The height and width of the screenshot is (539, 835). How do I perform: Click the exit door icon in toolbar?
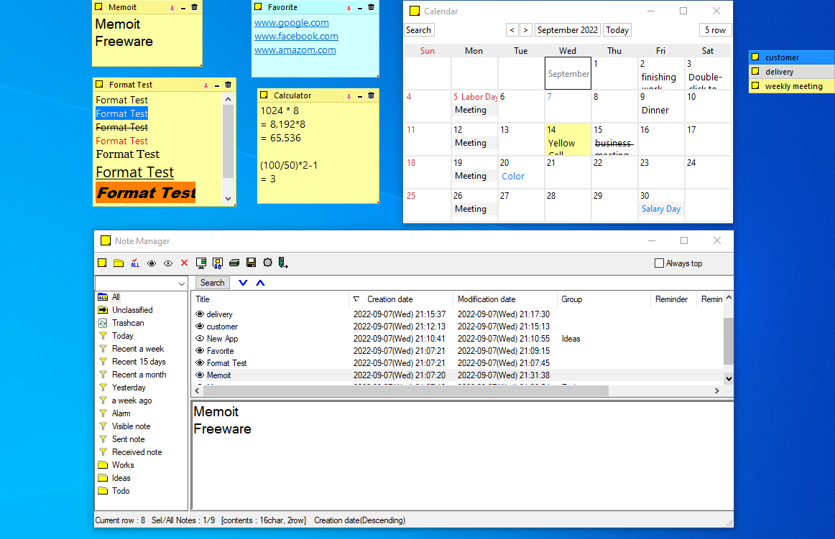click(x=283, y=263)
